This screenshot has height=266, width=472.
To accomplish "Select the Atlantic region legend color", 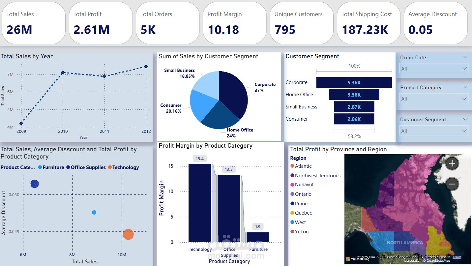I will [x=292, y=166].
